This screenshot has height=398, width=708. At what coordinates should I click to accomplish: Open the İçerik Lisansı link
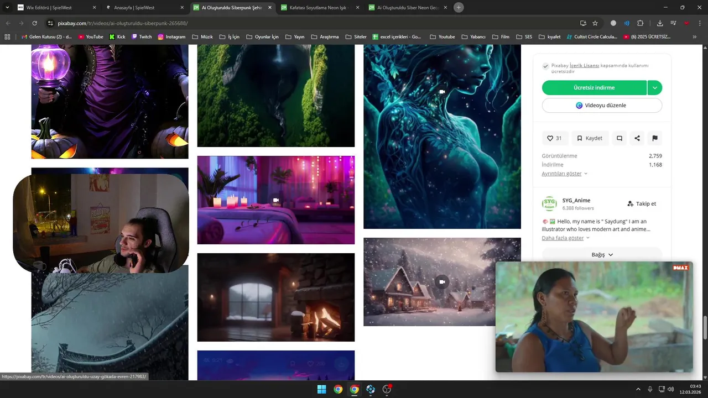pyautogui.click(x=584, y=65)
